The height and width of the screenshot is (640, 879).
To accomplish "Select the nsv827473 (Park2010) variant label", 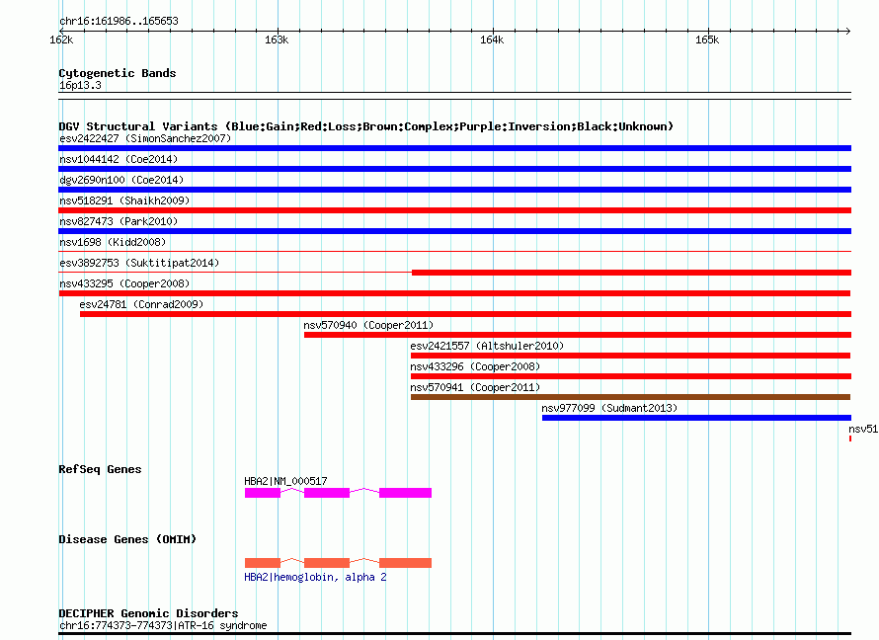I will point(119,221).
